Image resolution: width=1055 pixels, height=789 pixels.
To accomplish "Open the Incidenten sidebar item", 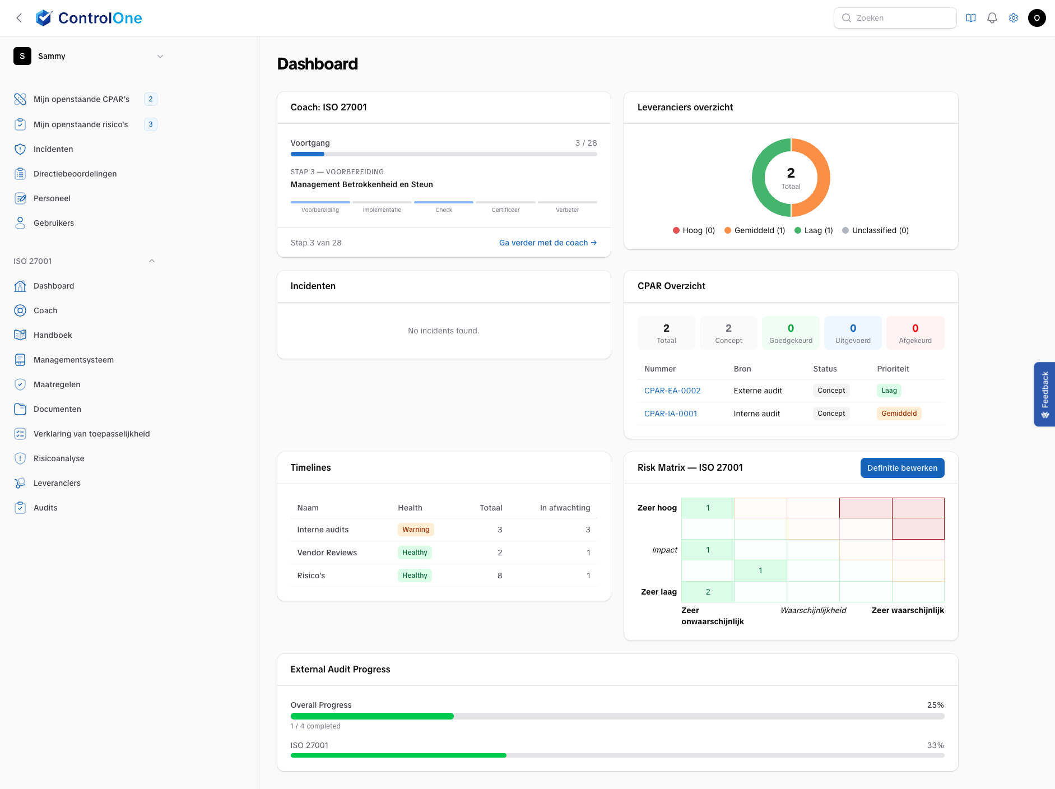I will point(53,149).
